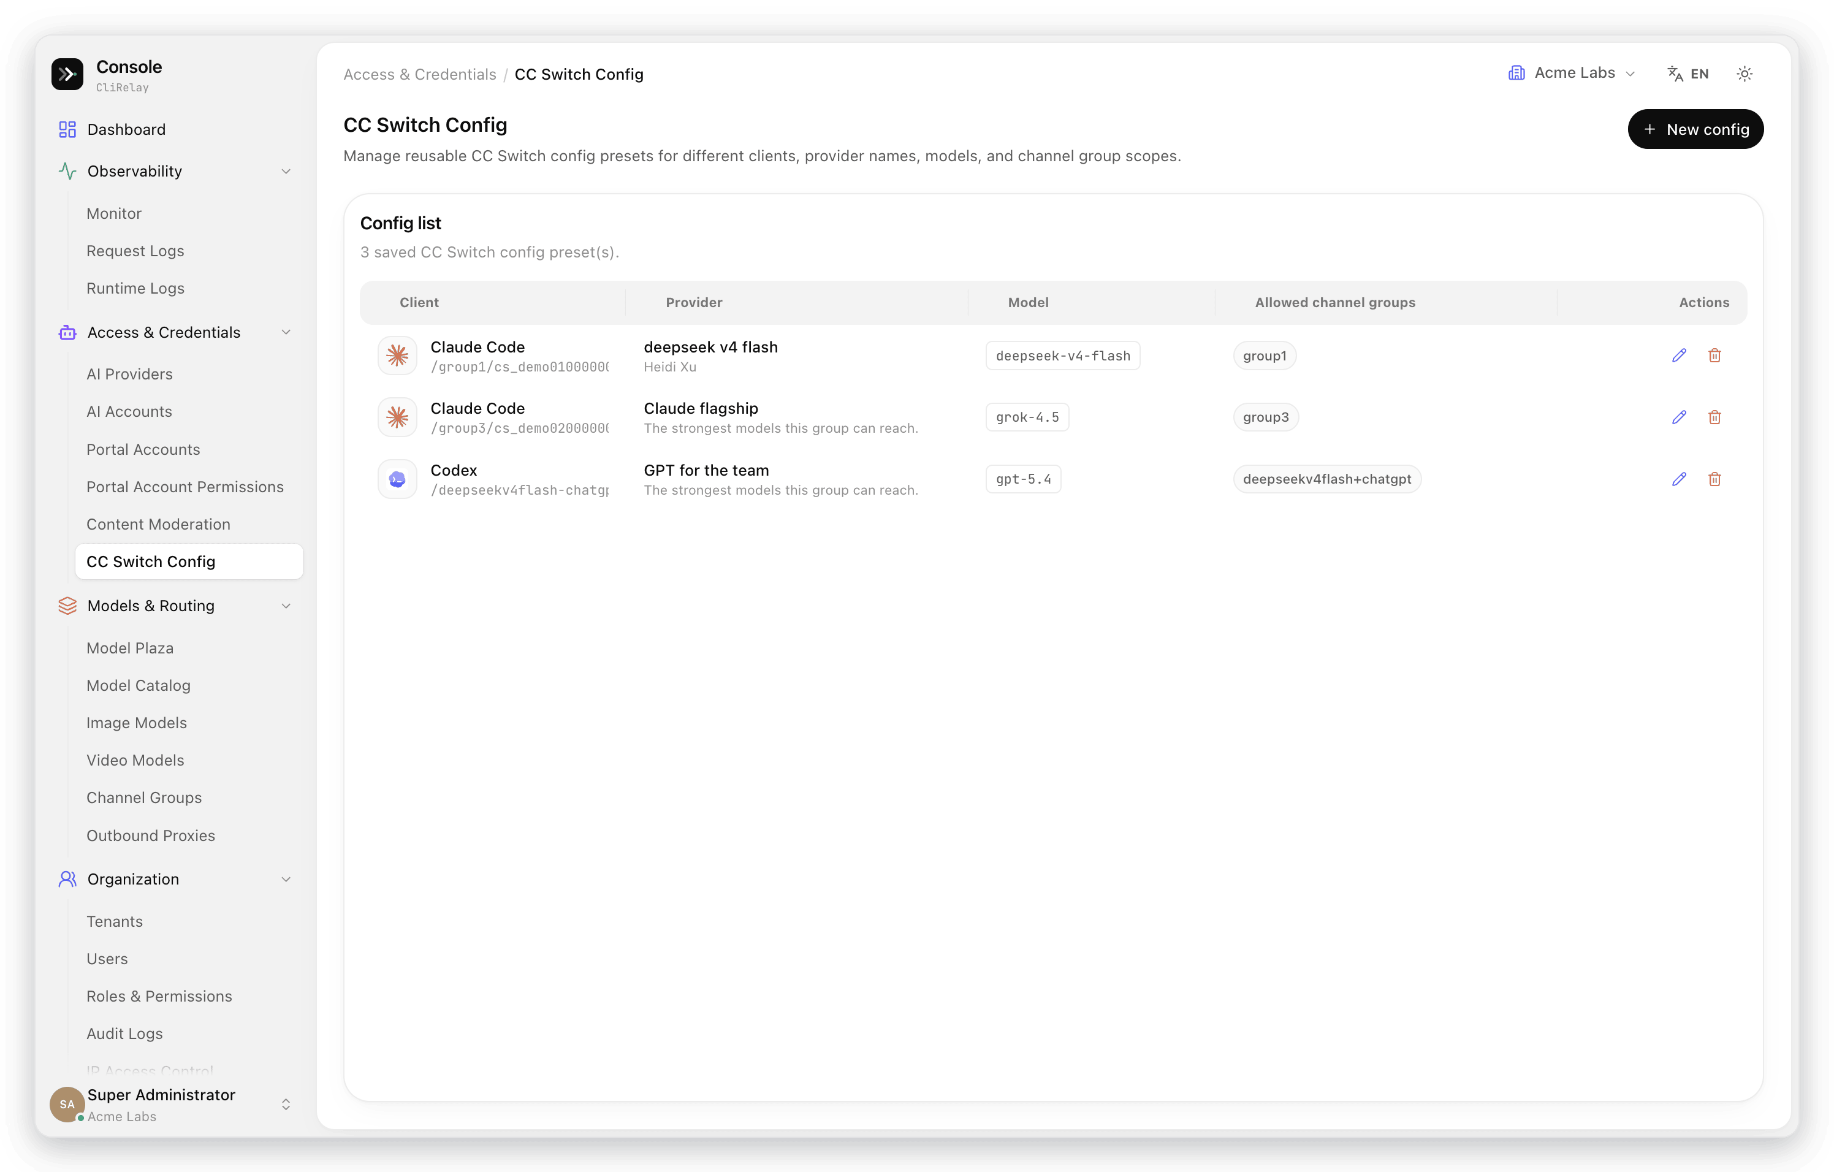Open Request Logs in sidebar

[135, 251]
